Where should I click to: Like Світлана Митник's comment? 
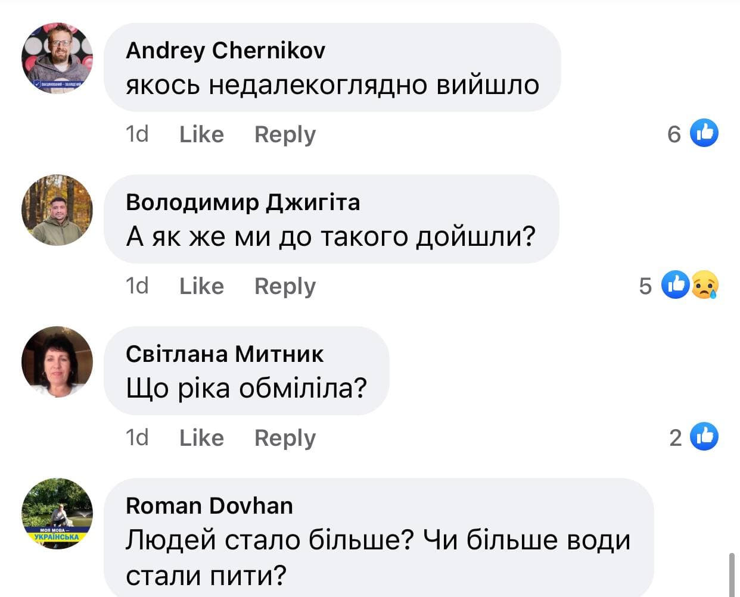[201, 437]
